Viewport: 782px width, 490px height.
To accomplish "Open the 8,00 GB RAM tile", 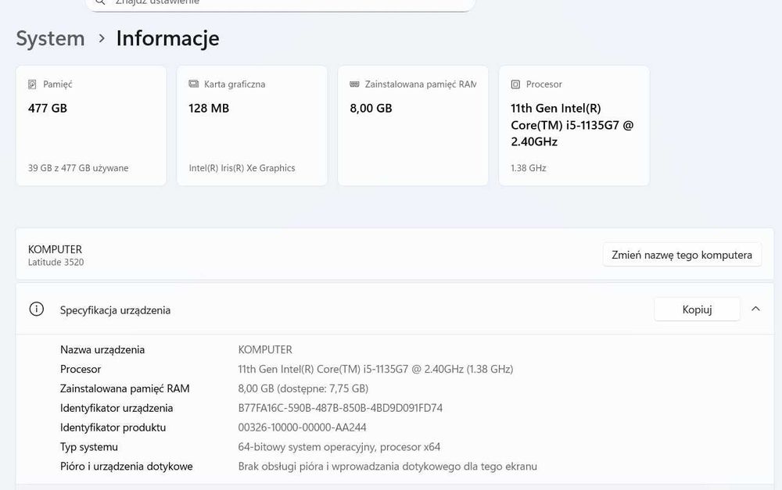I will pos(413,126).
